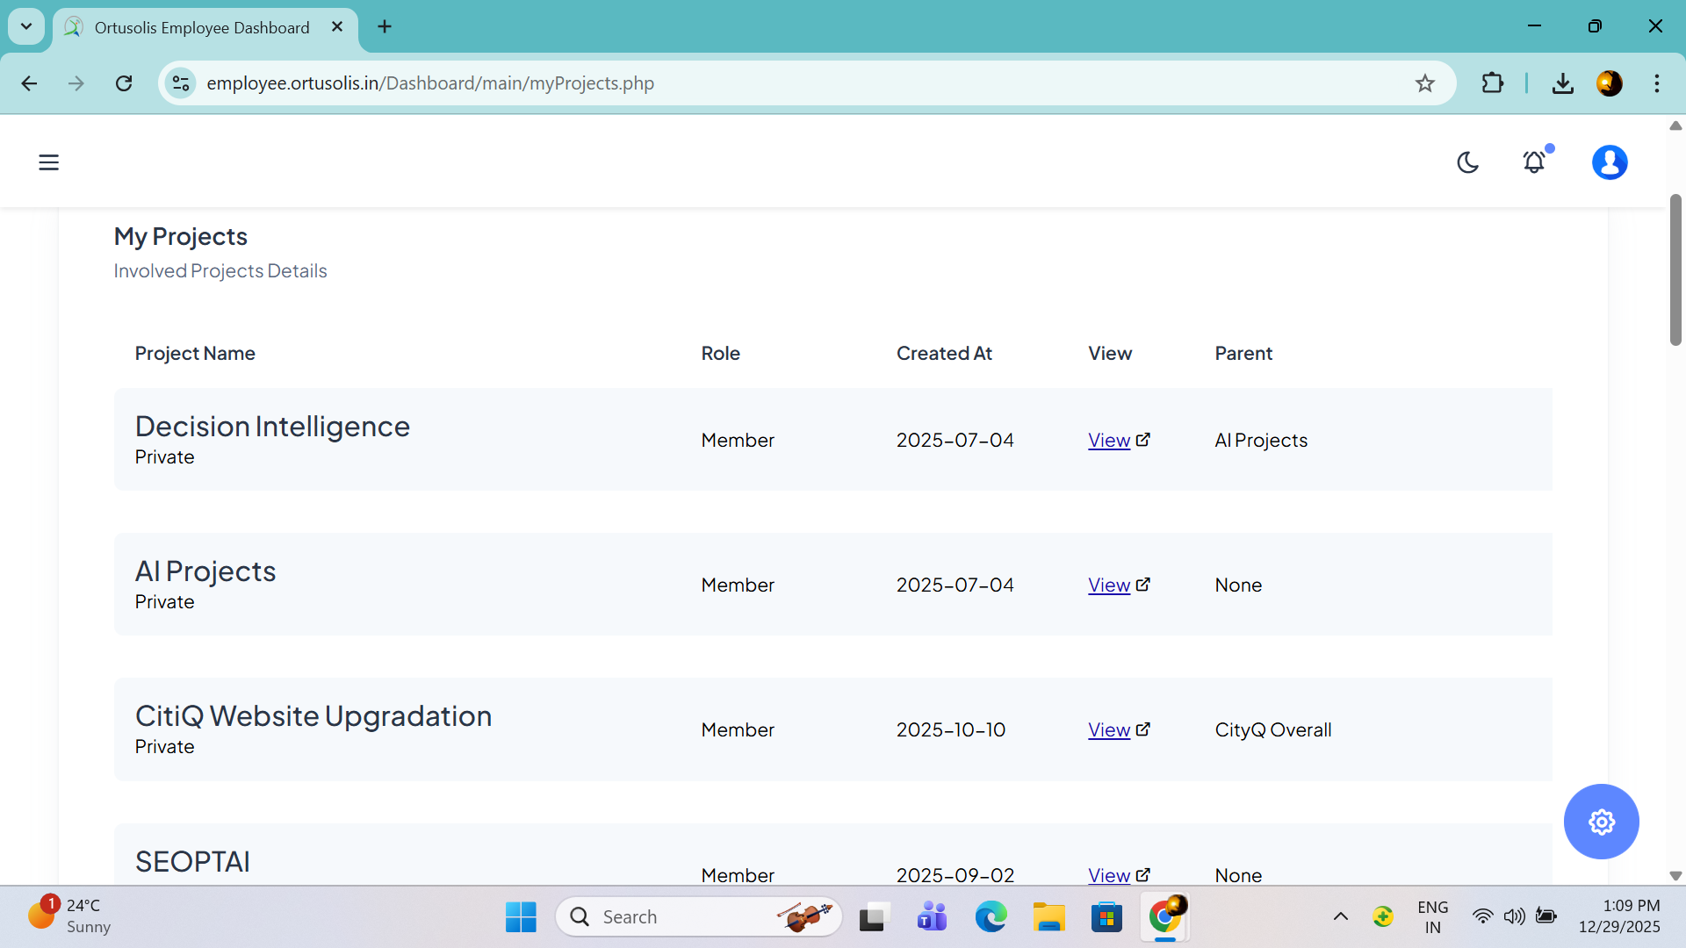Open the browser downloads icon

tap(1562, 83)
